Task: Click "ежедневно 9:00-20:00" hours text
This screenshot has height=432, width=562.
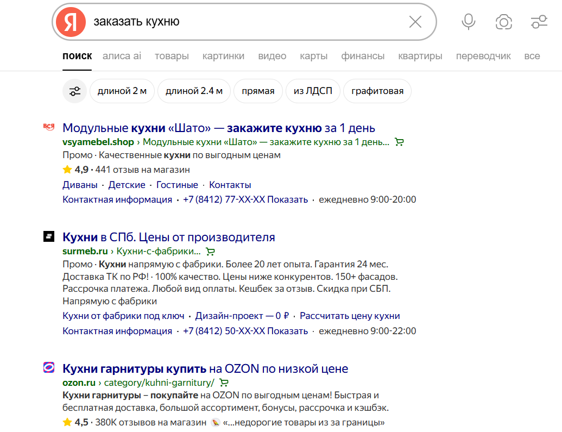Action: (368, 199)
